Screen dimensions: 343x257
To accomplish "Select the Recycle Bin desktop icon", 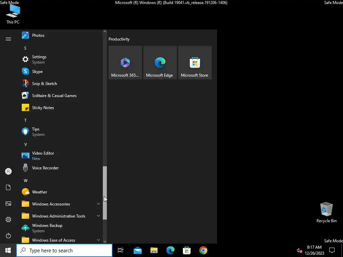I will pos(326,212).
